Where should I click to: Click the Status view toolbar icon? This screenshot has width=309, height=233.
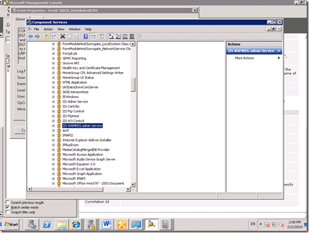pyautogui.click(x=139, y=36)
